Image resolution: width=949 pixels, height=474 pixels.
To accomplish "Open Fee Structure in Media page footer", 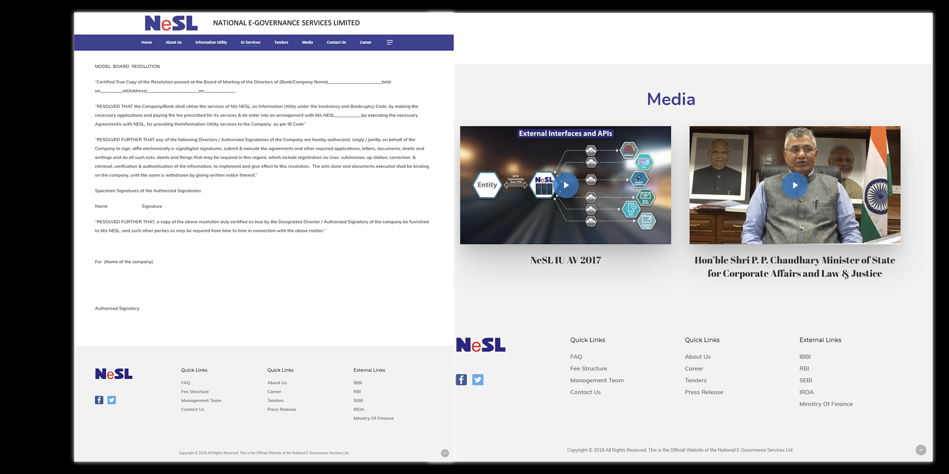I will (x=589, y=368).
